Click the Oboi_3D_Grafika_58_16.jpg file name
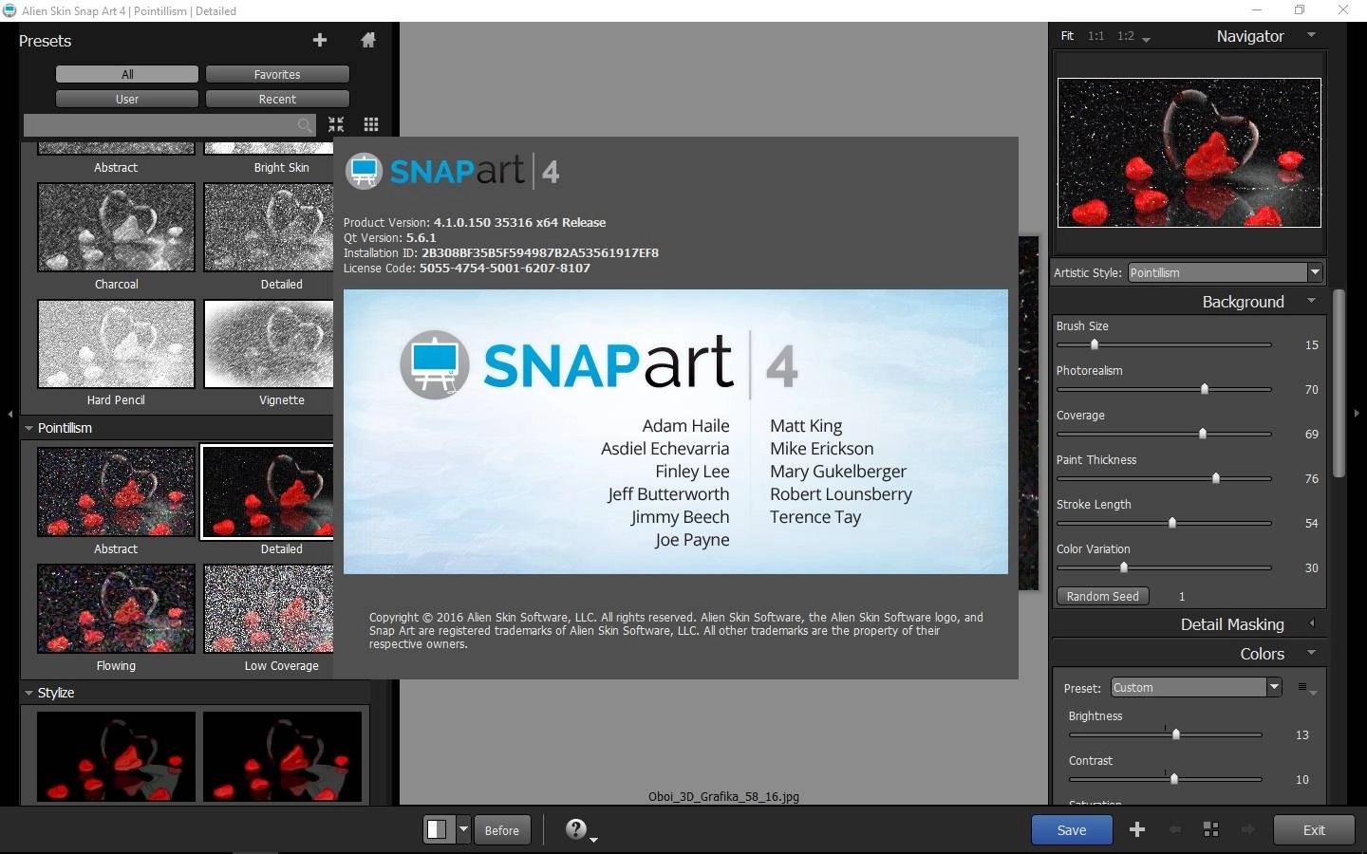This screenshot has width=1367, height=854. coord(723,797)
